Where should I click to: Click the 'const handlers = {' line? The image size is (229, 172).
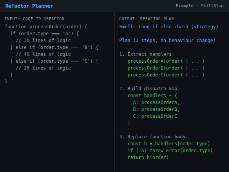(152, 96)
